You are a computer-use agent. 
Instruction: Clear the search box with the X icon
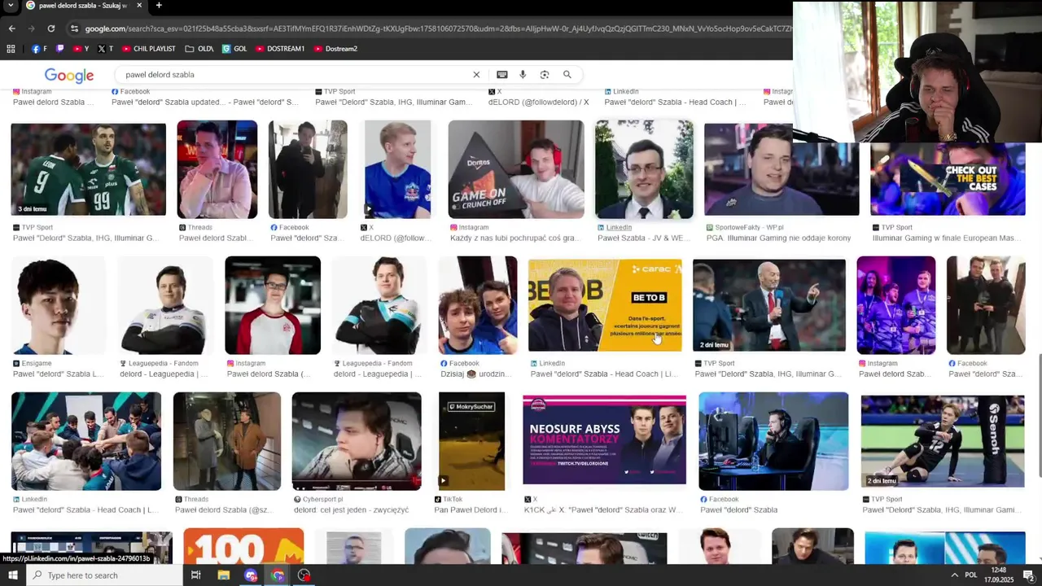(x=476, y=74)
